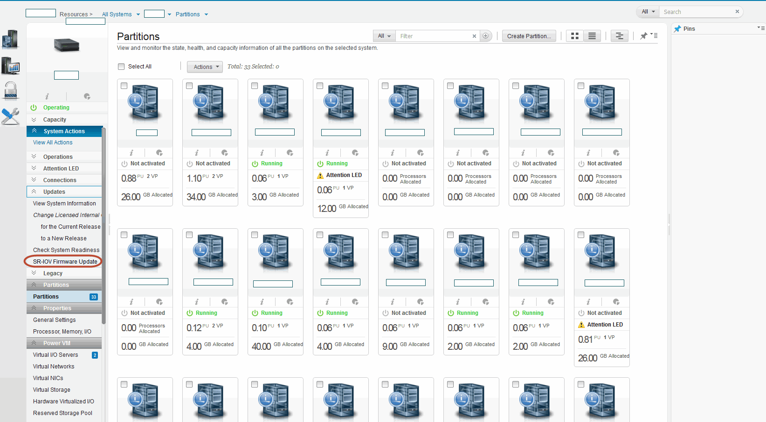Check the Select All checkbox
The image size is (766, 422).
pos(122,67)
